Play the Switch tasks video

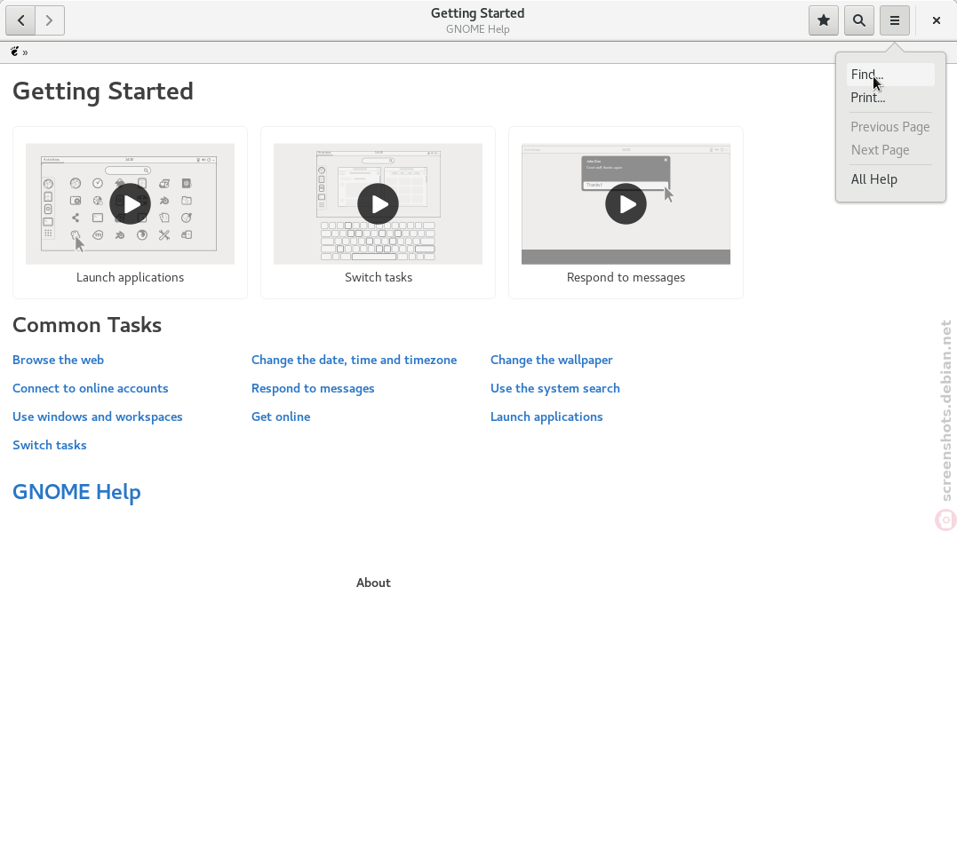(x=378, y=203)
